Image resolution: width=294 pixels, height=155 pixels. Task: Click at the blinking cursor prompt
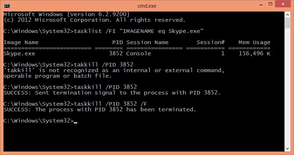76,122
